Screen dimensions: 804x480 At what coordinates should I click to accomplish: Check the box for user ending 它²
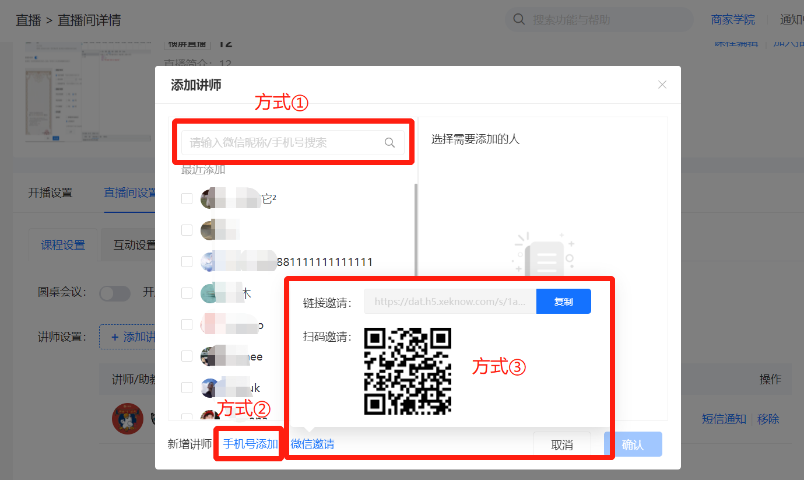click(187, 198)
